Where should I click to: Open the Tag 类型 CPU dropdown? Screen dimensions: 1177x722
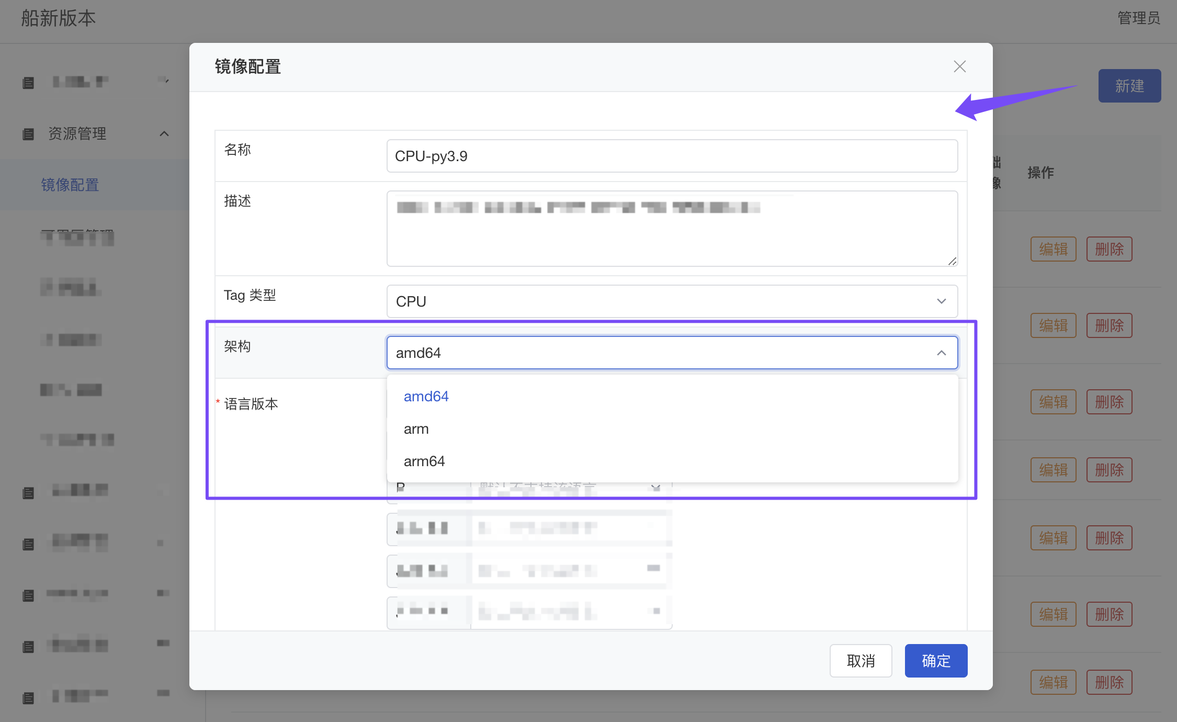[672, 301]
